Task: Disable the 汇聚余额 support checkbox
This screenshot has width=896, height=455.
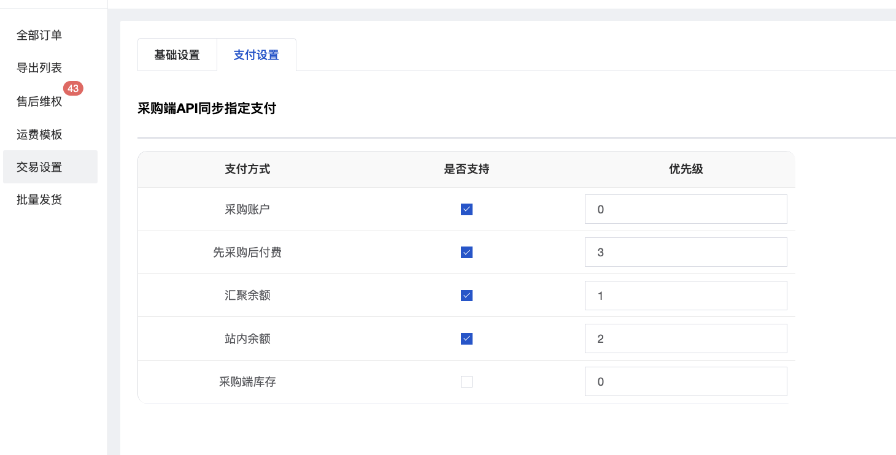Action: coord(466,296)
